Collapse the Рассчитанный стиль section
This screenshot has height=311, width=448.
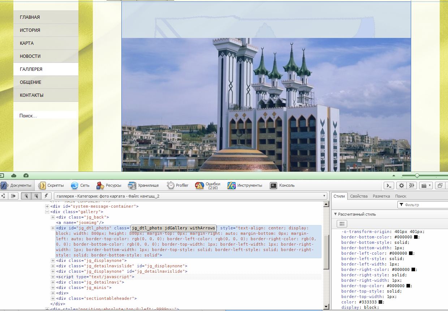(335, 214)
